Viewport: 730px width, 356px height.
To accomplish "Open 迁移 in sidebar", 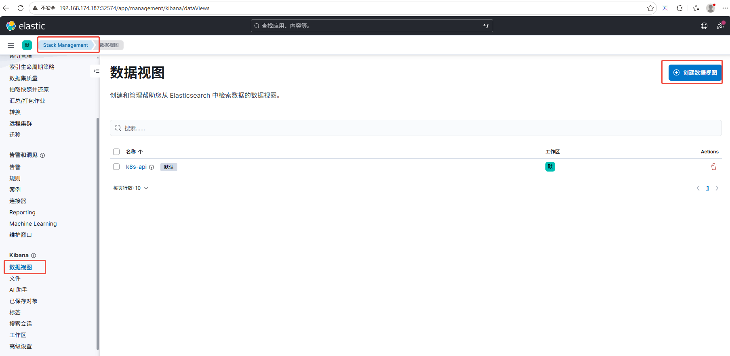I will tap(15, 135).
